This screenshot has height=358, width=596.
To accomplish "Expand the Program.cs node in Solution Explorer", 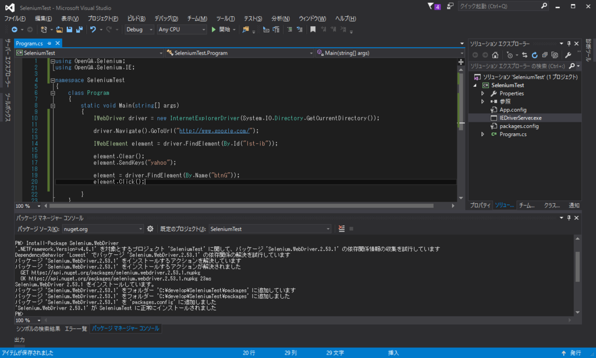I will tap(483, 134).
